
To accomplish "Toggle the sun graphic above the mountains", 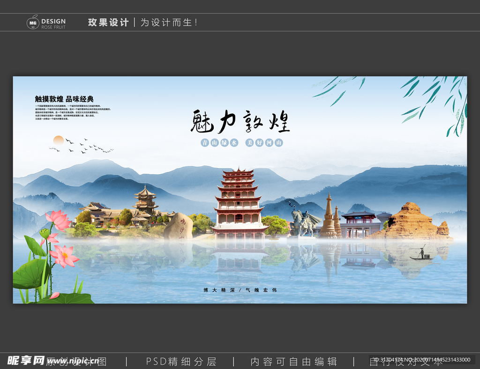I will (58, 140).
